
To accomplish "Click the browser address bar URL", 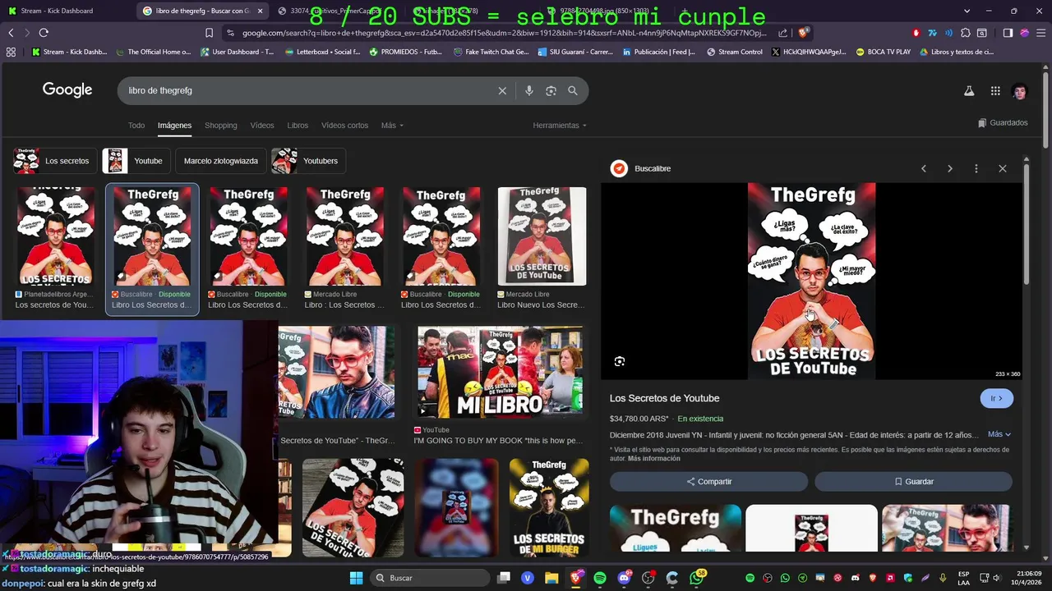I will pos(505,33).
